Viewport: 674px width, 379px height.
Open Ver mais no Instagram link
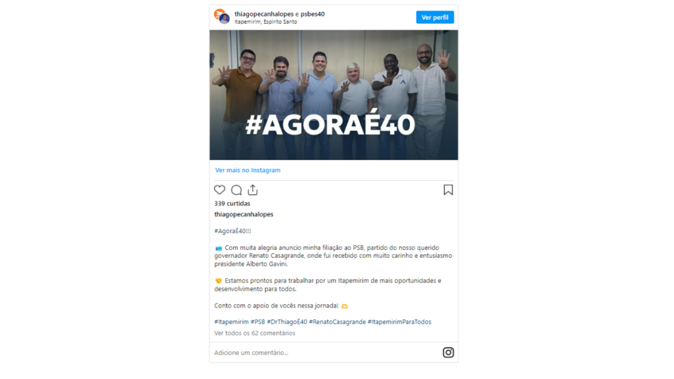pyautogui.click(x=247, y=170)
